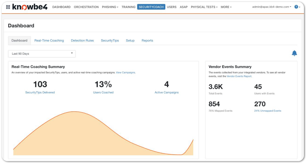Select the Setup tab
This screenshot has height=164, width=307.
click(130, 41)
